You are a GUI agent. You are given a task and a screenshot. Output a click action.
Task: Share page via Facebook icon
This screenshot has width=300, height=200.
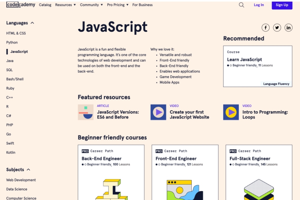266,28
